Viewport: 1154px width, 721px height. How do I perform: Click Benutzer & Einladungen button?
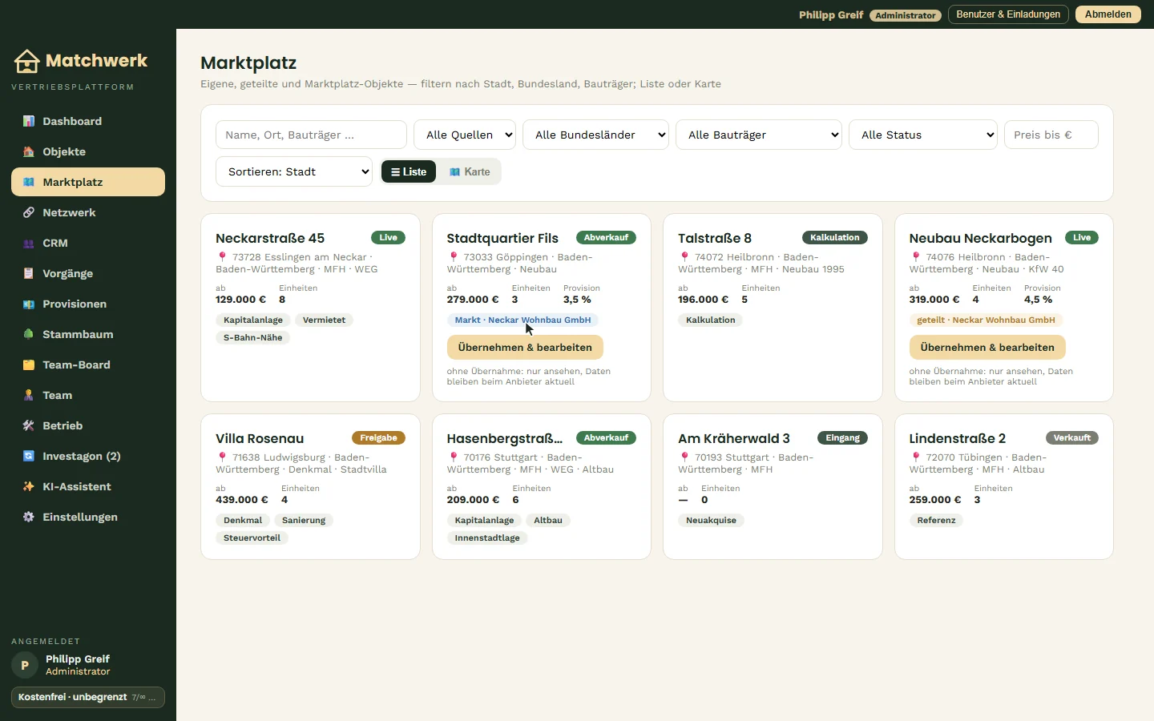[x=1008, y=14]
